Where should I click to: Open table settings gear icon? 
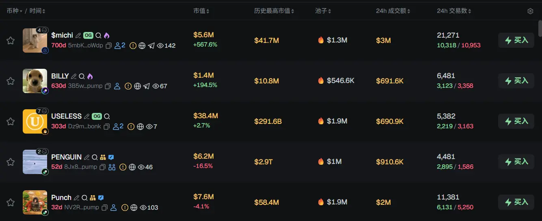coord(530,11)
